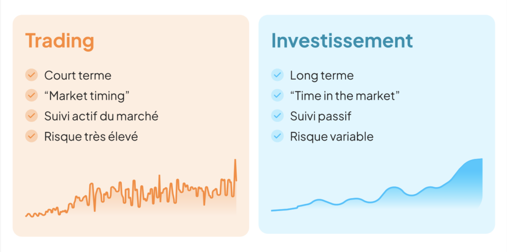Select the Court terme text
This screenshot has width=507, height=252.
pos(78,76)
